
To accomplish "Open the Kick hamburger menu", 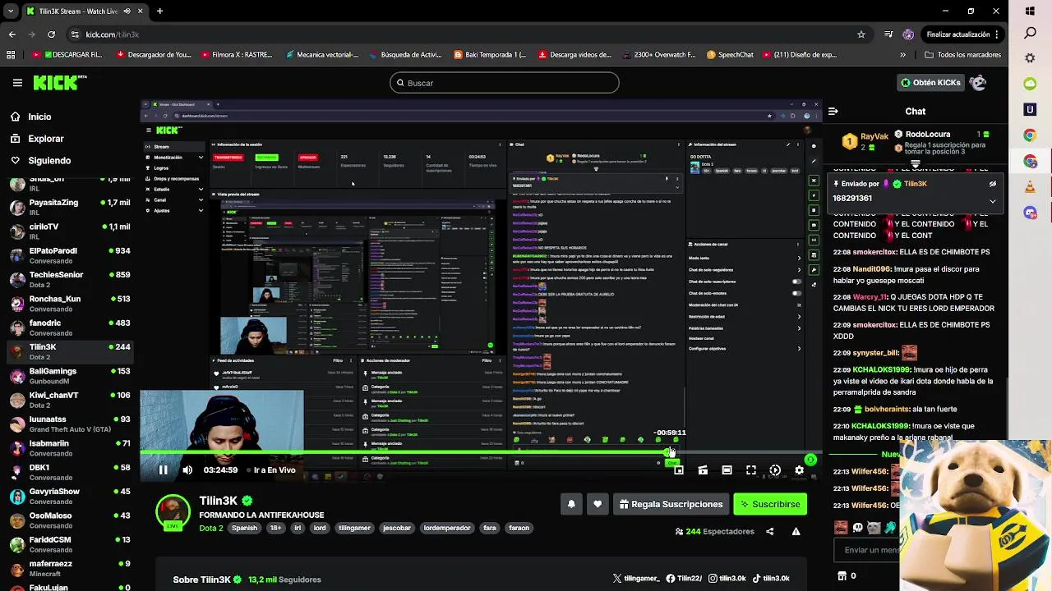I will point(17,83).
